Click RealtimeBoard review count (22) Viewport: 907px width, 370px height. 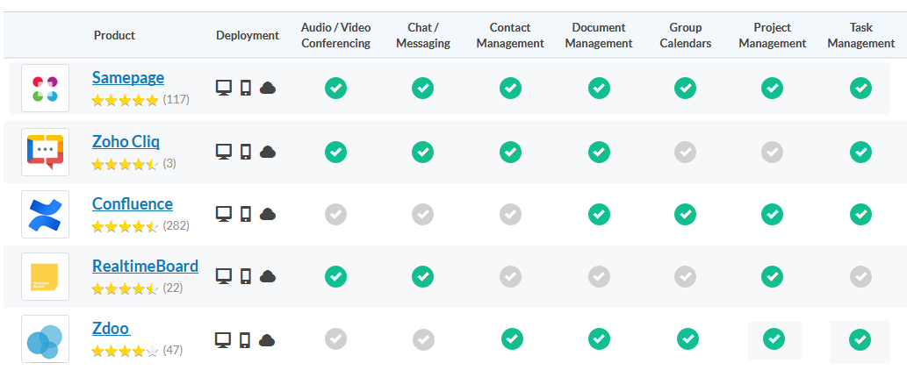tap(172, 288)
